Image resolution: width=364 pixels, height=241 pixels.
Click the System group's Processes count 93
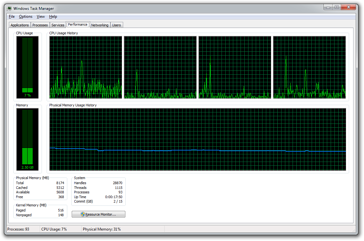pyautogui.click(x=120, y=192)
